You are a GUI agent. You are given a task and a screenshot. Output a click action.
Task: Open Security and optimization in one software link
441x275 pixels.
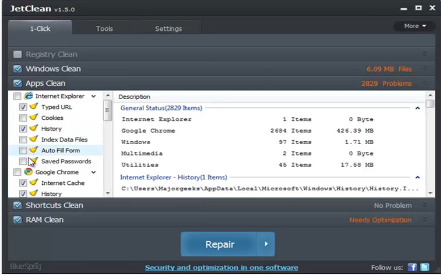[x=222, y=267]
